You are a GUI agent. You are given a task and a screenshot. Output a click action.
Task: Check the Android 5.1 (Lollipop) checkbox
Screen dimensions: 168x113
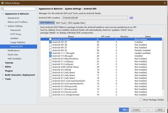[50, 61]
